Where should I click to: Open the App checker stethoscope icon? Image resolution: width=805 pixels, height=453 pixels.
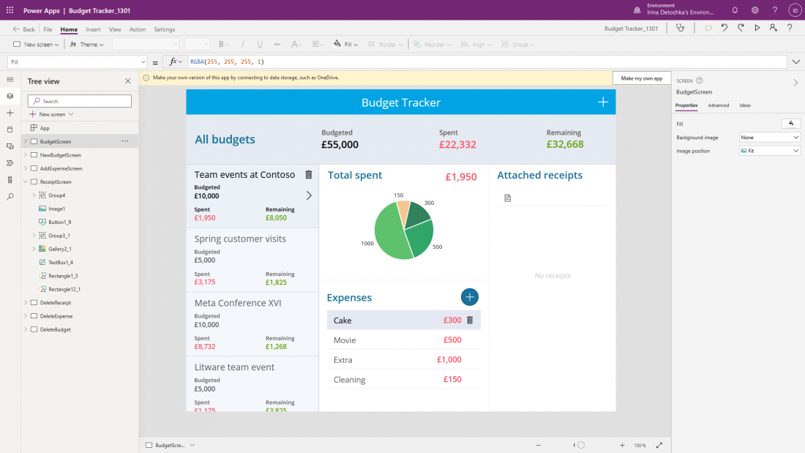[x=681, y=29]
